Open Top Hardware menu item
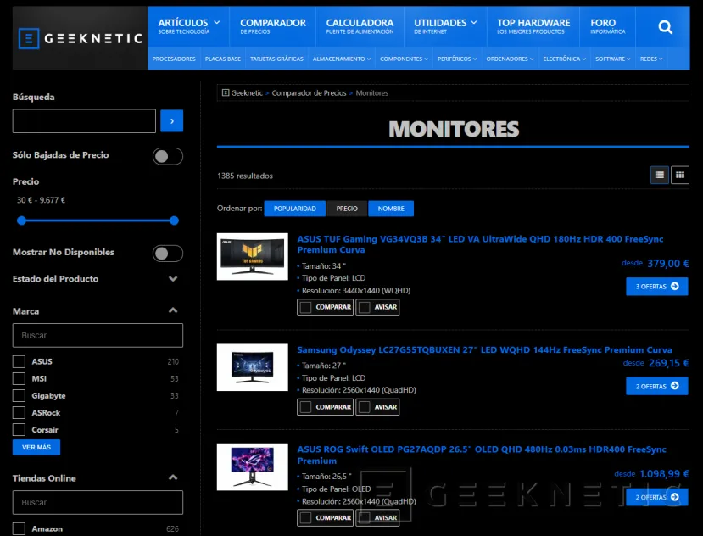Viewport: 703px width, 536px height. click(x=533, y=26)
